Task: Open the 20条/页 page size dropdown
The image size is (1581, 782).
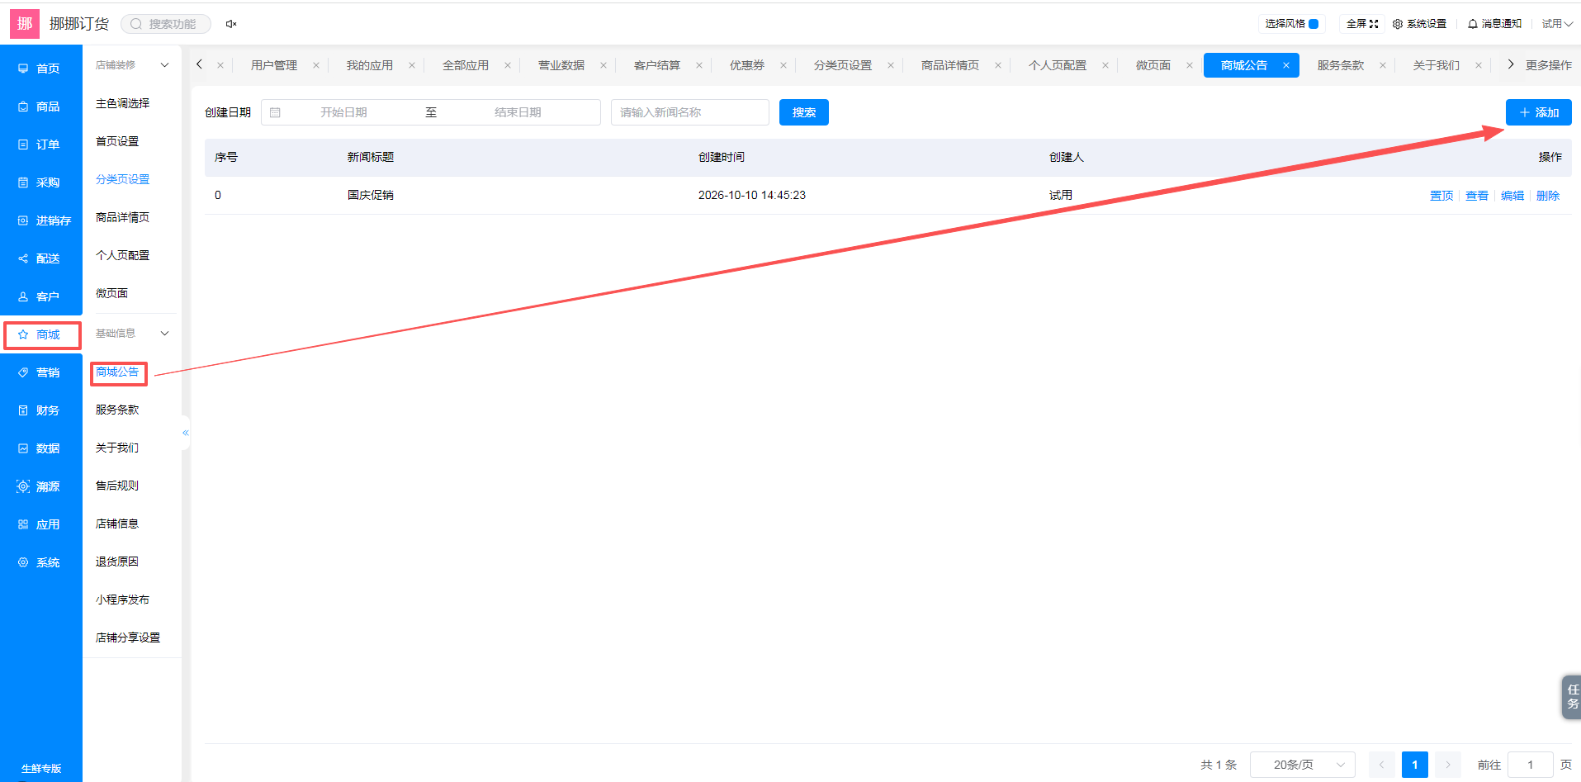Action: click(x=1303, y=765)
